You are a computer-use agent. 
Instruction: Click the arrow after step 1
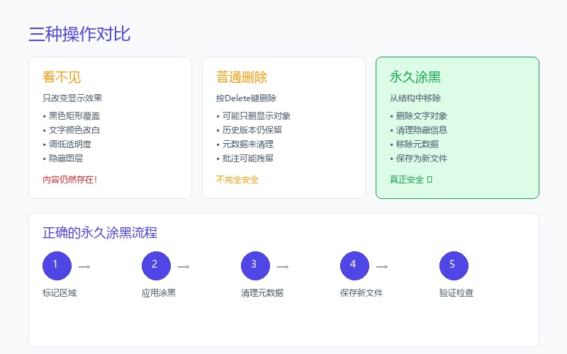84,267
